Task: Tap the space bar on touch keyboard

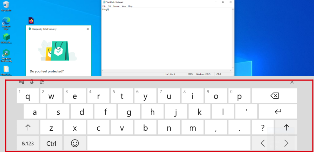Action: [169, 143]
